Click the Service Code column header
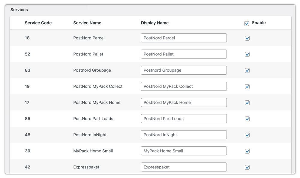Image resolution: width=300 pixels, height=178 pixels. point(38,23)
